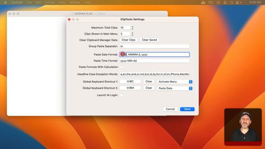Open the Help menu
Image resolution: width=265 pixels, height=149 pixels.
tap(87, 2)
